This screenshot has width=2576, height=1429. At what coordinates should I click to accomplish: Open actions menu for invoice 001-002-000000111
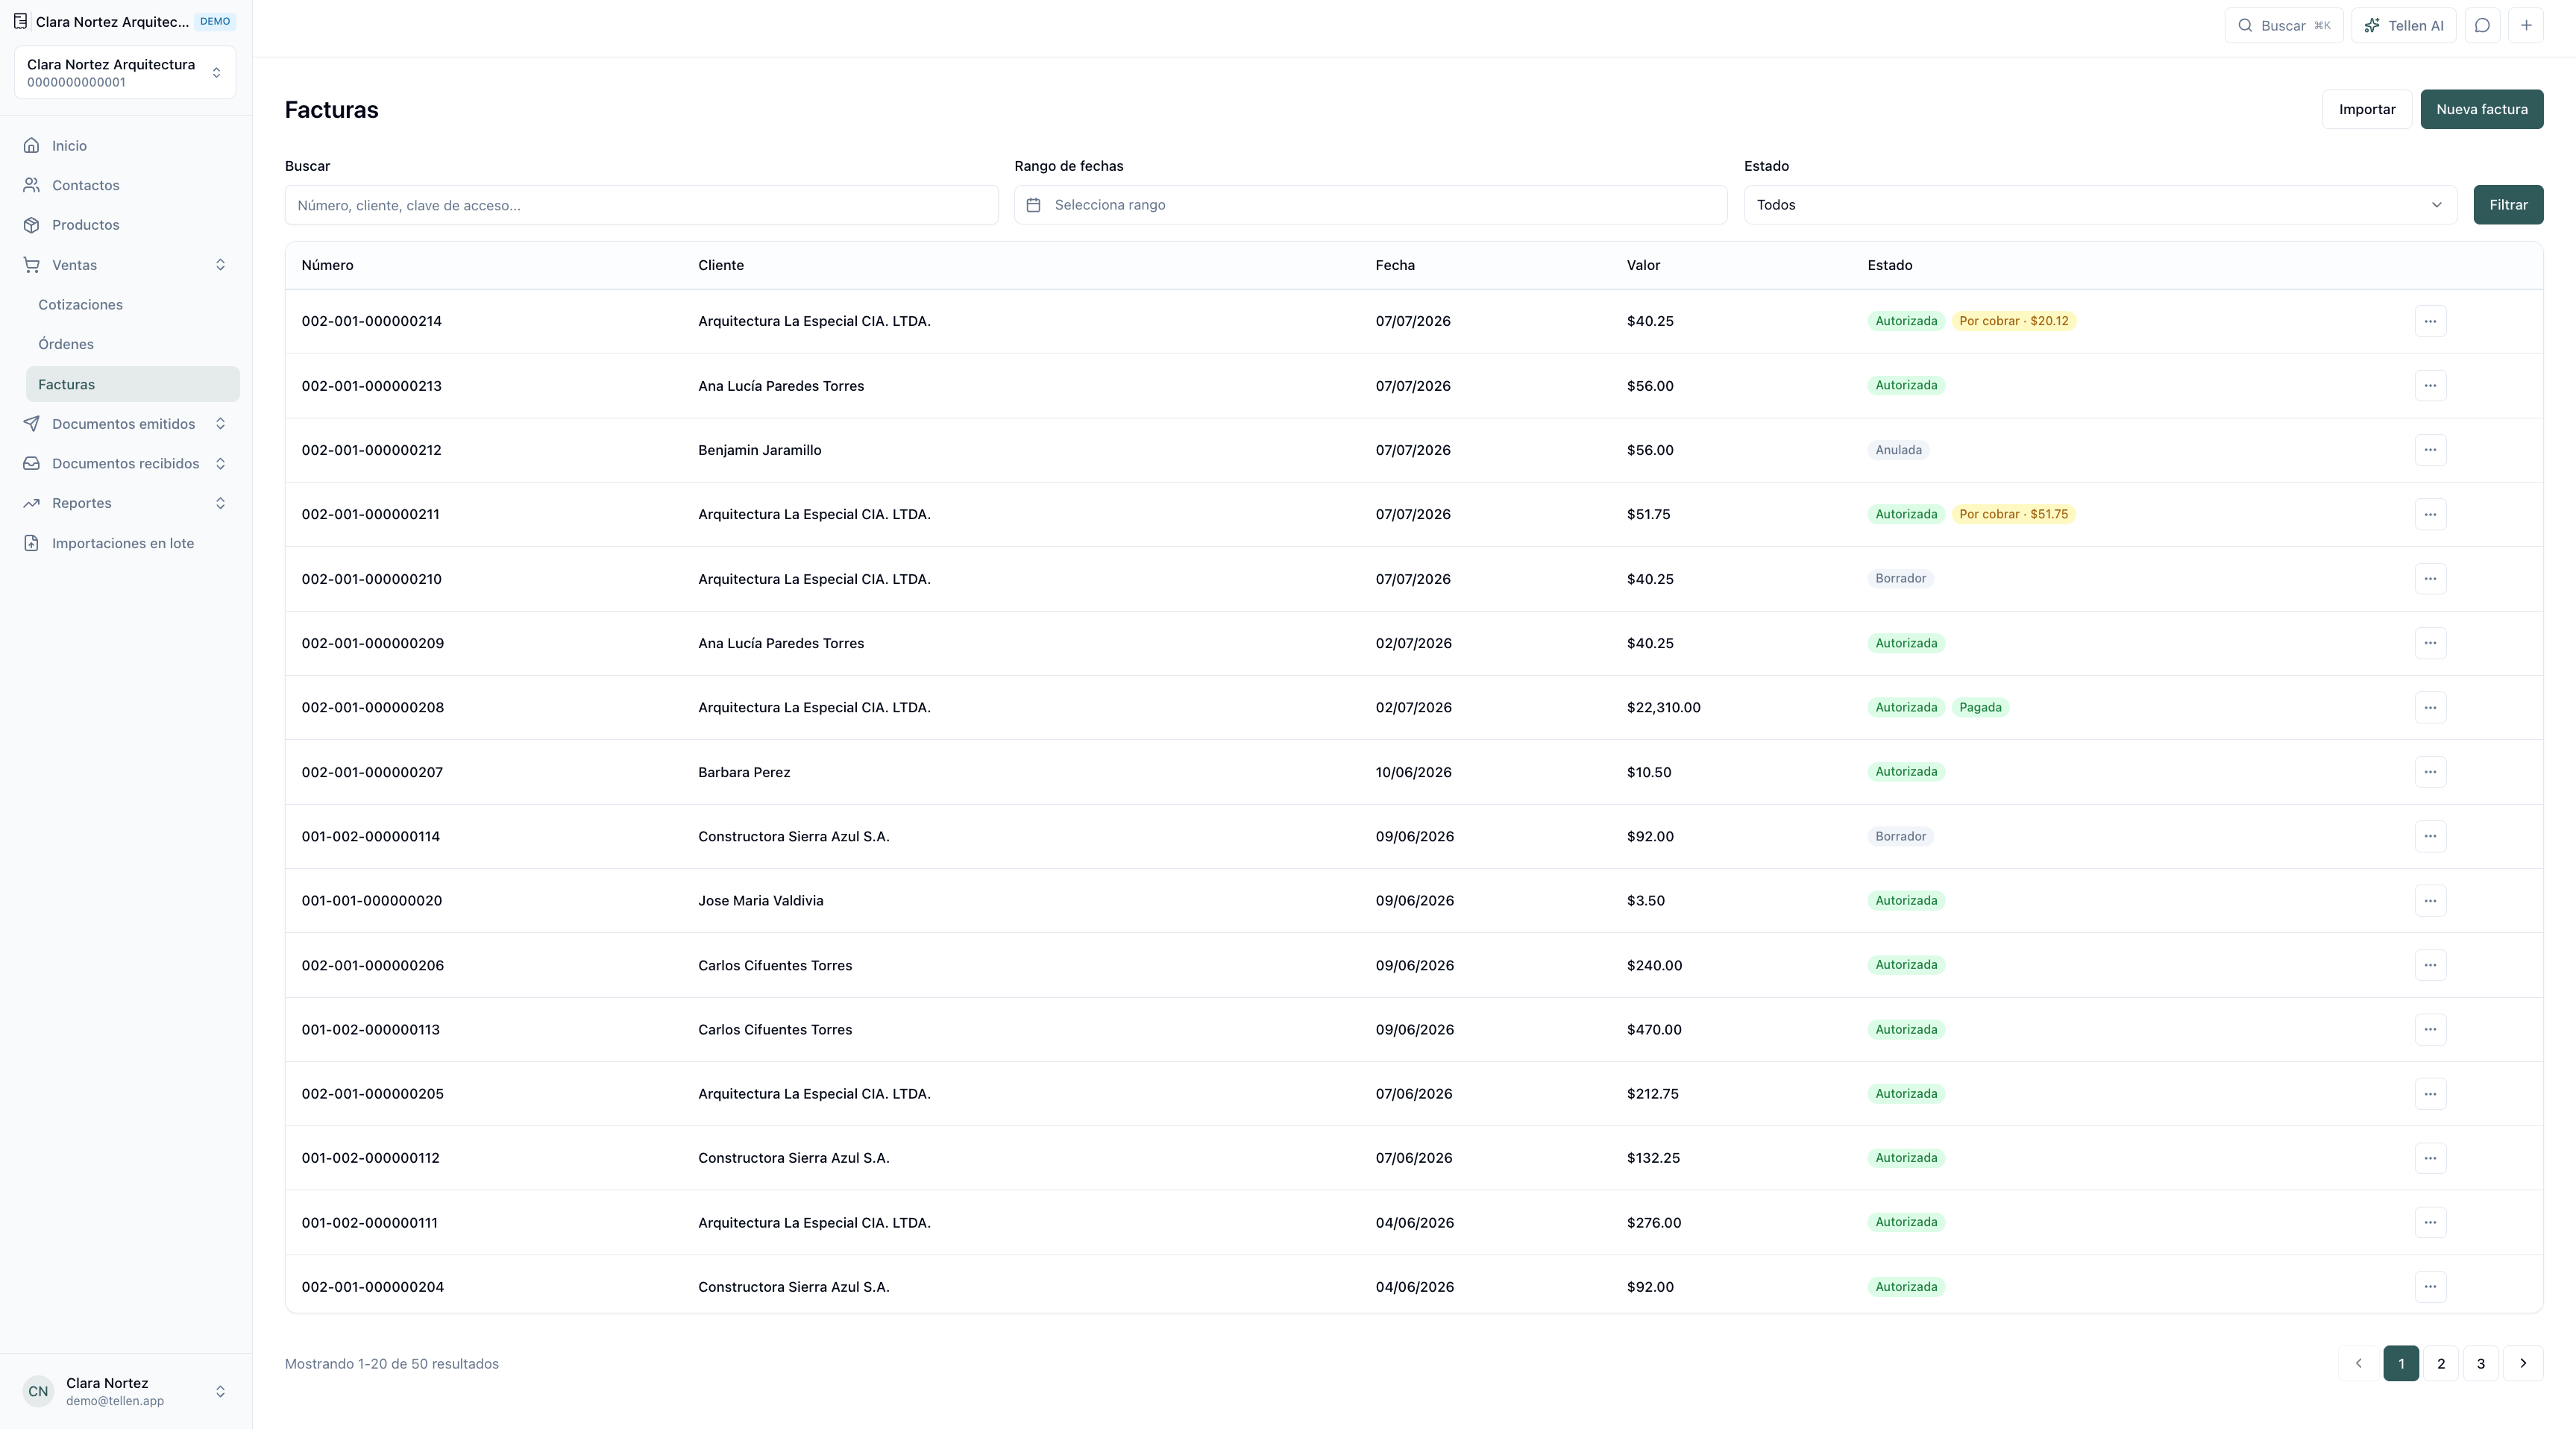coord(2430,1223)
